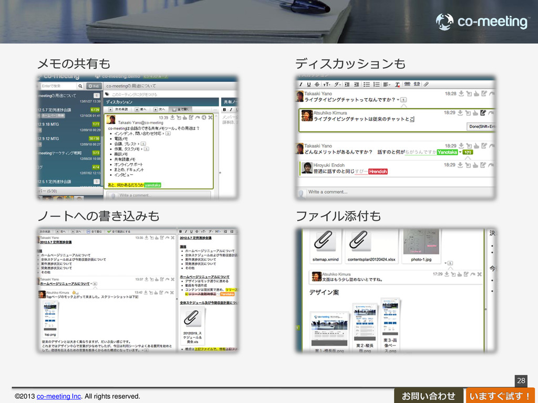Open contentsplan20120424.xlsx attachment
538x403 pixels.
coord(371,246)
